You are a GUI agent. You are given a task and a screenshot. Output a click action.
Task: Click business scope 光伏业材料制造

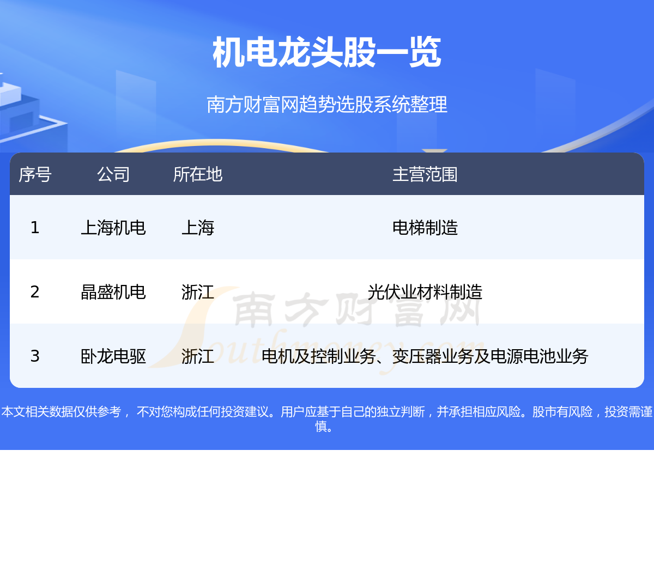[425, 291]
